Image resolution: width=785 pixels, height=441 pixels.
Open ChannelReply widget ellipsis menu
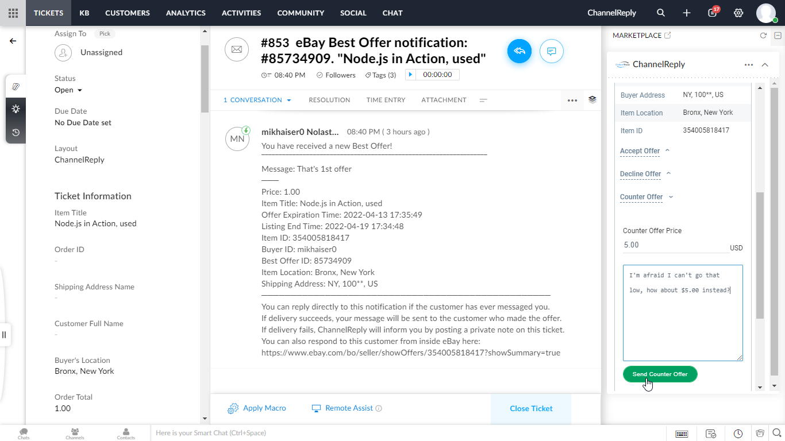(x=749, y=65)
